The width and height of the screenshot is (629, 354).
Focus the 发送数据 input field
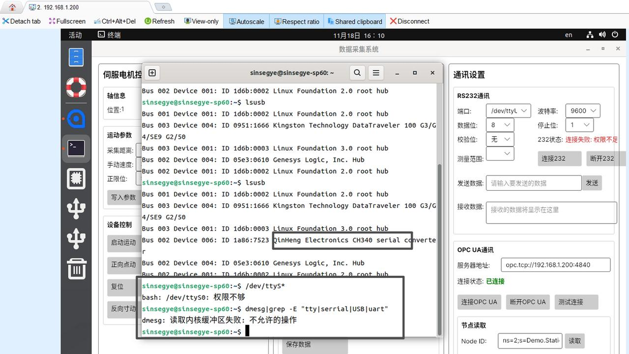pos(534,183)
